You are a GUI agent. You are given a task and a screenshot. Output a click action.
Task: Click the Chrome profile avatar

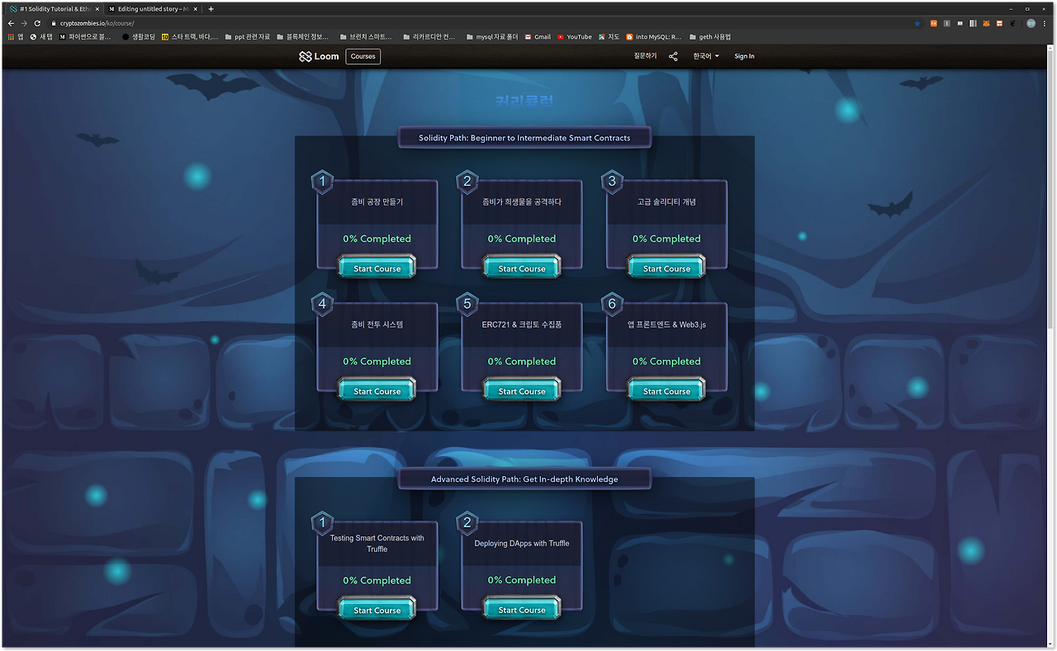[1031, 23]
